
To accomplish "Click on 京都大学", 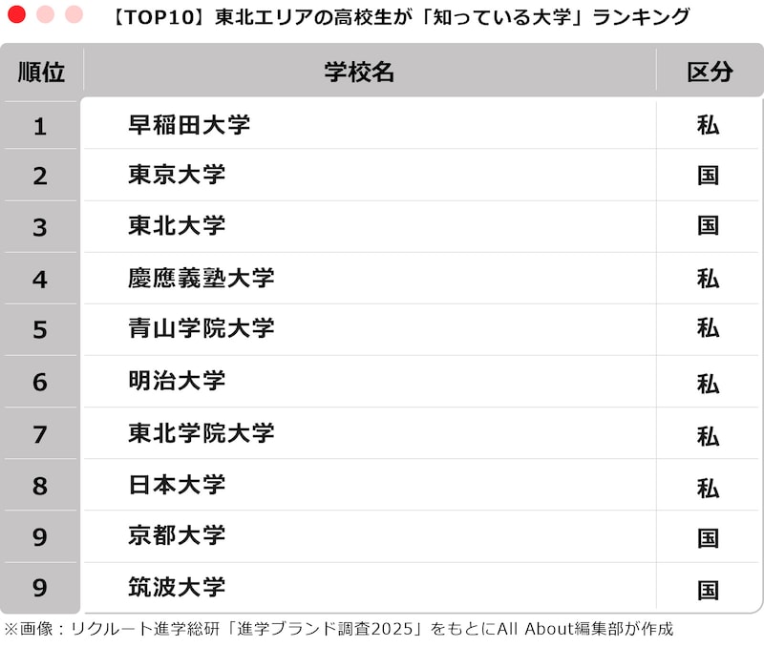I will (x=177, y=536).
